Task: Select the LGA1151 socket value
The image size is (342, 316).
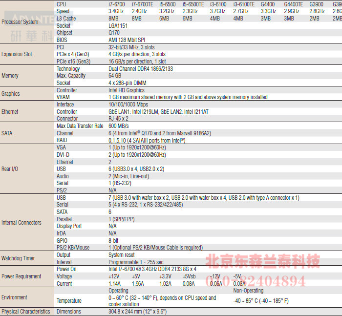Action: pyautogui.click(x=118, y=26)
